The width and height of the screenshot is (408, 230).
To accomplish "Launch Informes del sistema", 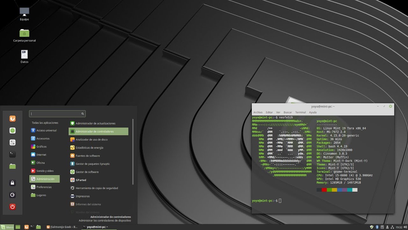I will point(98,204).
